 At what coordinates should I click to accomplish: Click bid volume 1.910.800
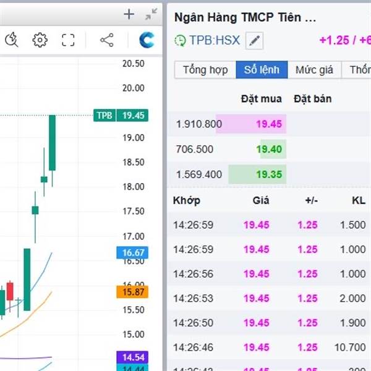[199, 124]
